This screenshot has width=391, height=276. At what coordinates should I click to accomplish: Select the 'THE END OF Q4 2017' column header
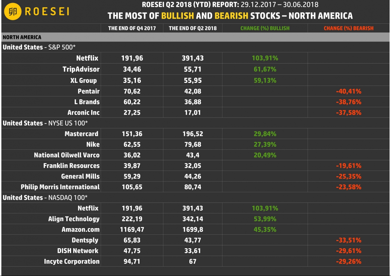(x=132, y=28)
